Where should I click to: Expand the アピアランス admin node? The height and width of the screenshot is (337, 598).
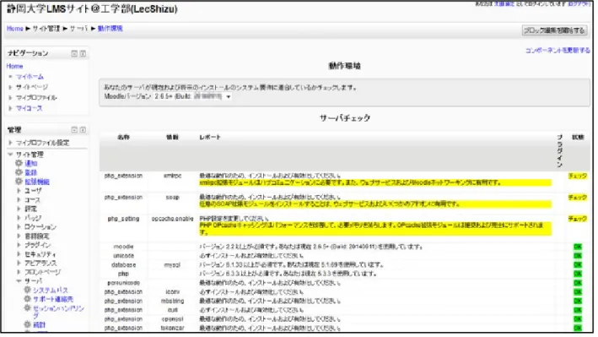pyautogui.click(x=19, y=263)
